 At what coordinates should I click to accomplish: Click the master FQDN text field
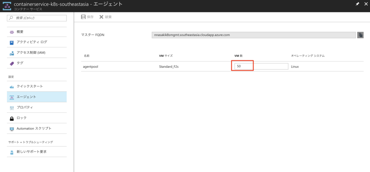point(253,35)
